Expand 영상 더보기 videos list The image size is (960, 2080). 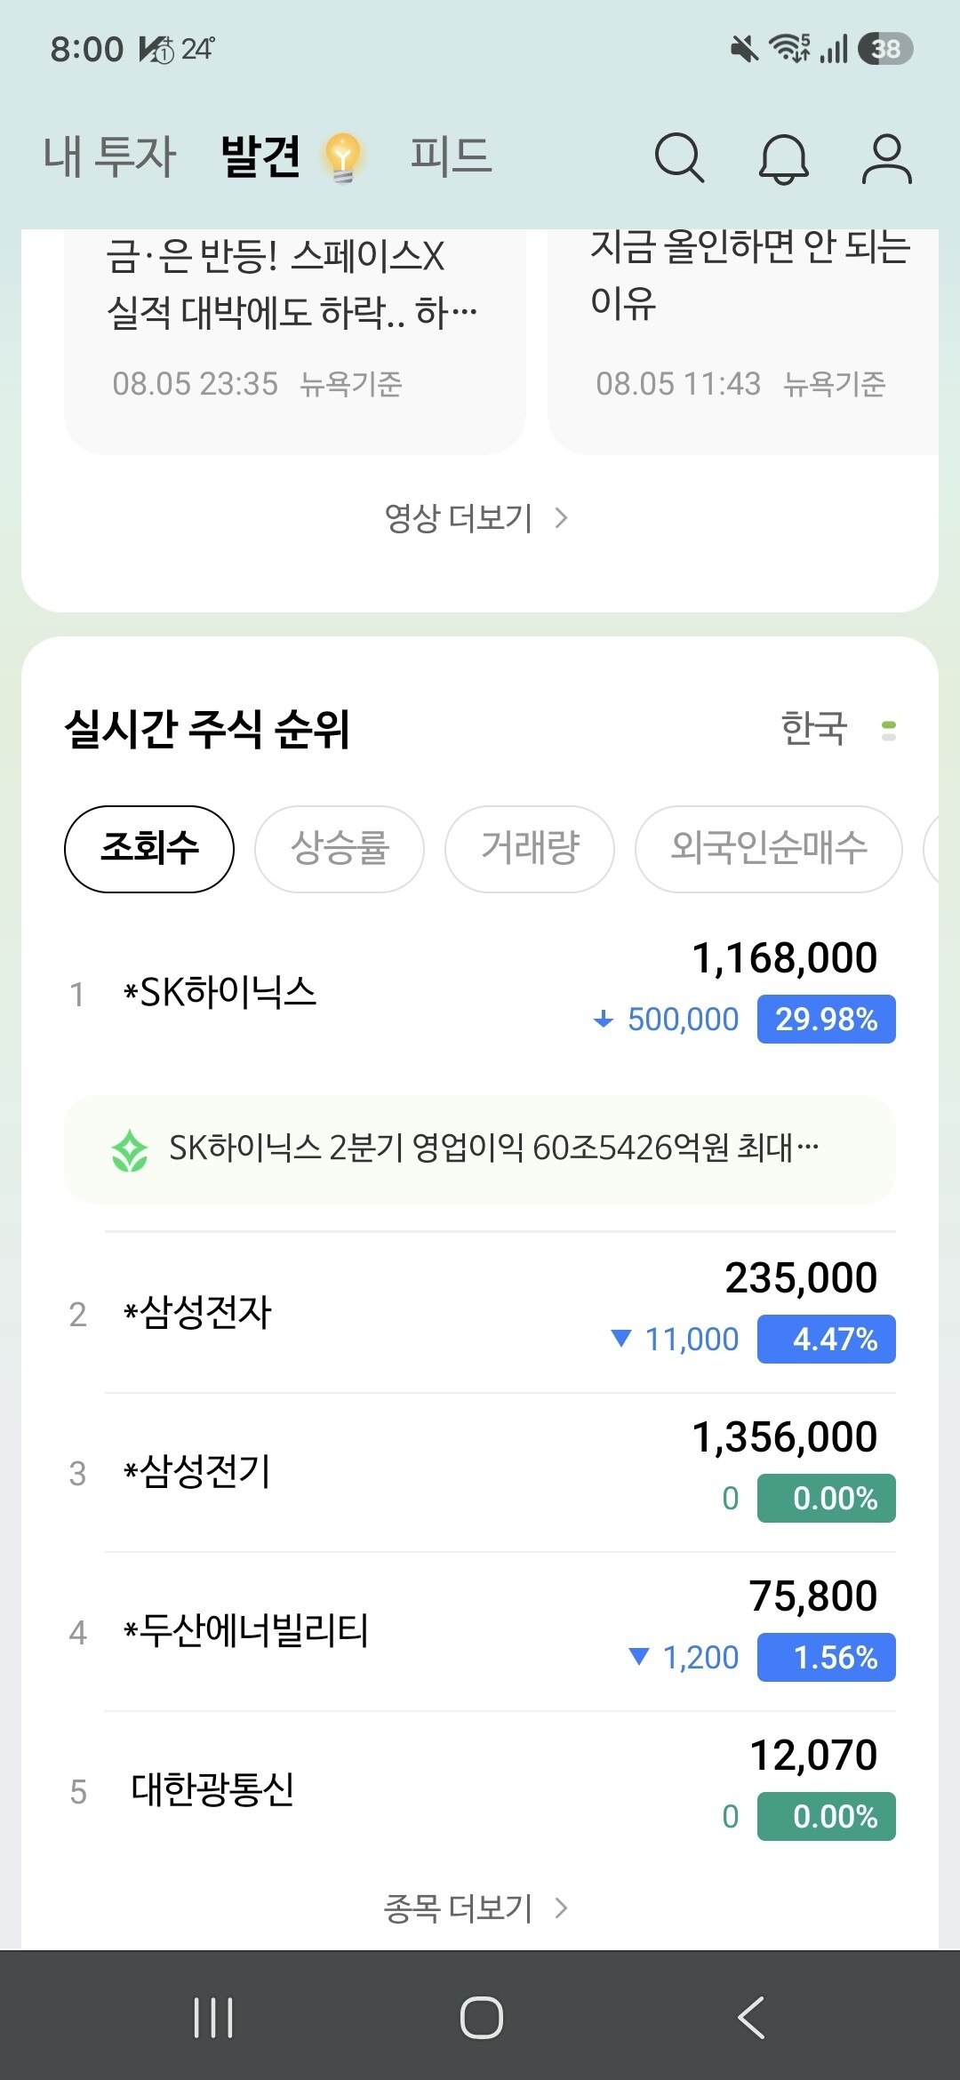(x=476, y=517)
